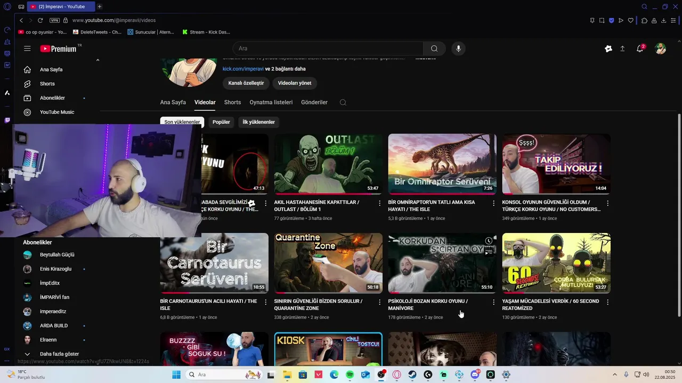Reload the page in browser toolbar
Screen dimensions: 682x383
point(40,20)
